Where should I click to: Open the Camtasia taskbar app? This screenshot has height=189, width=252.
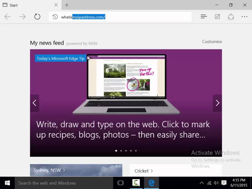136,183
